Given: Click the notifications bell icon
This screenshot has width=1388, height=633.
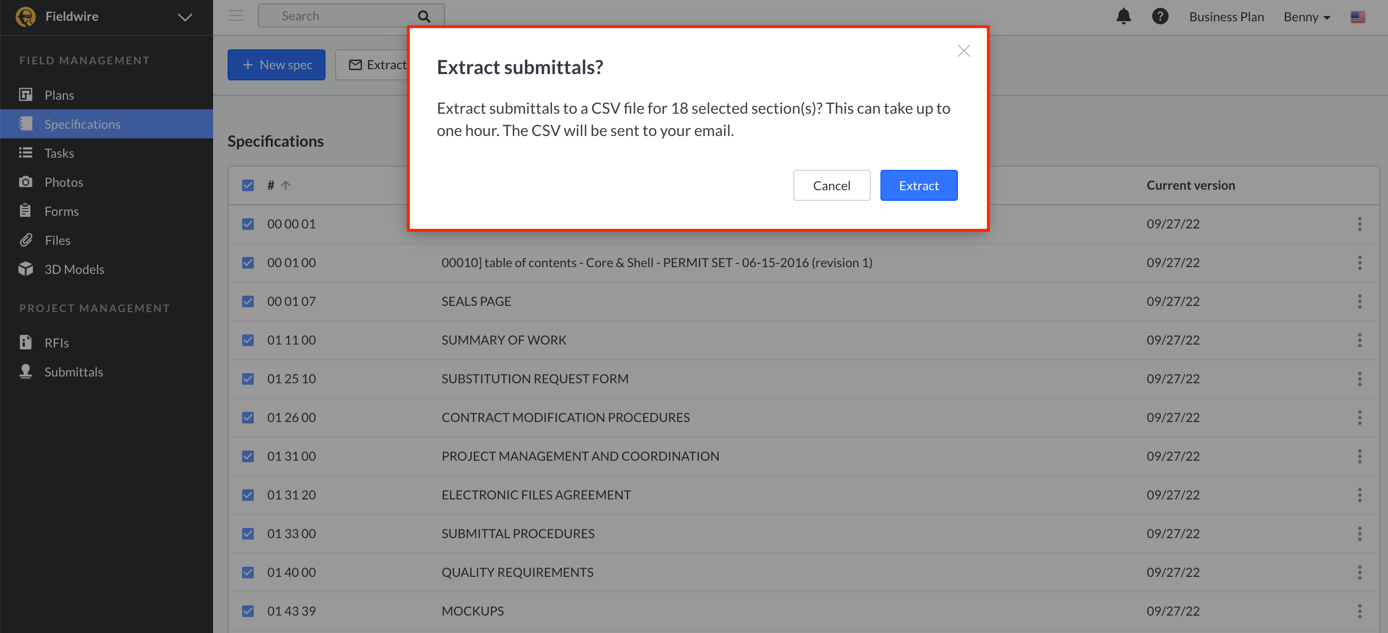Looking at the screenshot, I should pos(1123,16).
